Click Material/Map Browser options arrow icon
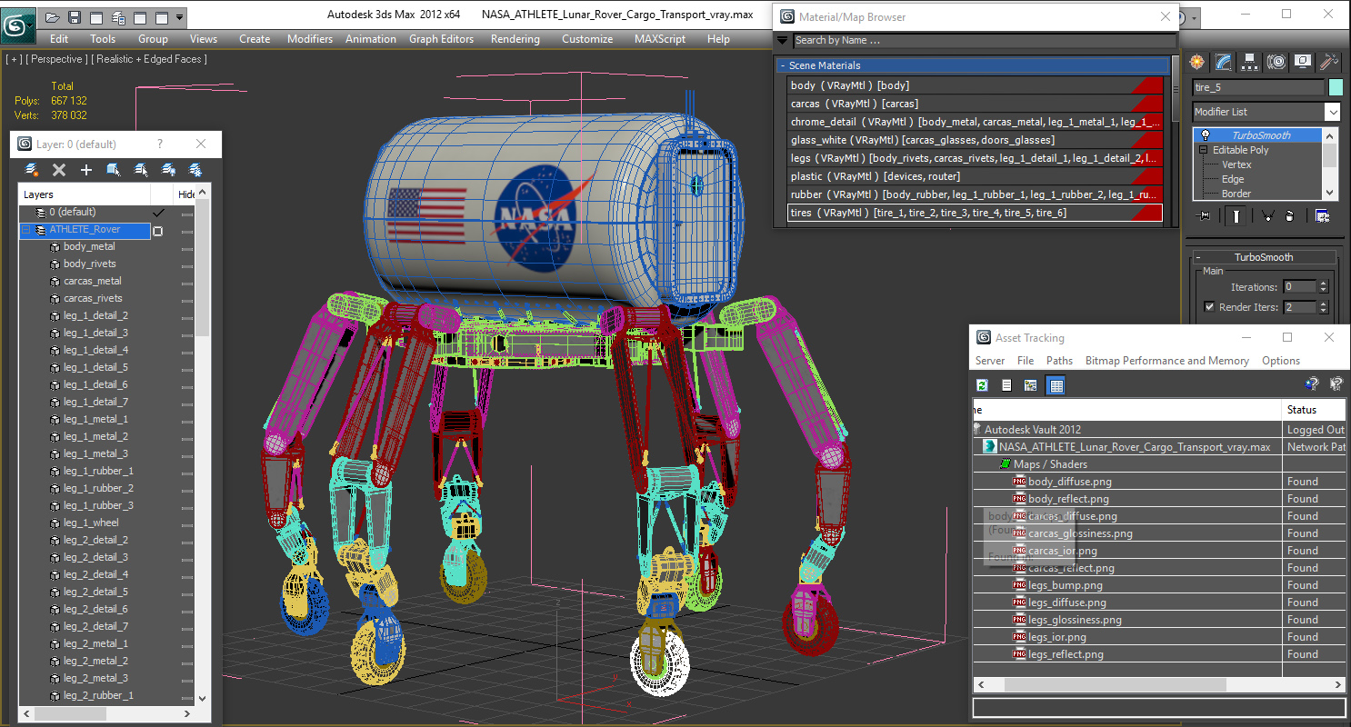Screen dimensions: 1351x727 tap(782, 40)
